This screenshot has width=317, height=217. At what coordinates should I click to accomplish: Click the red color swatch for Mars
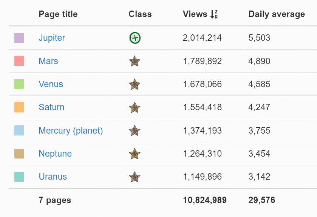tap(19, 61)
